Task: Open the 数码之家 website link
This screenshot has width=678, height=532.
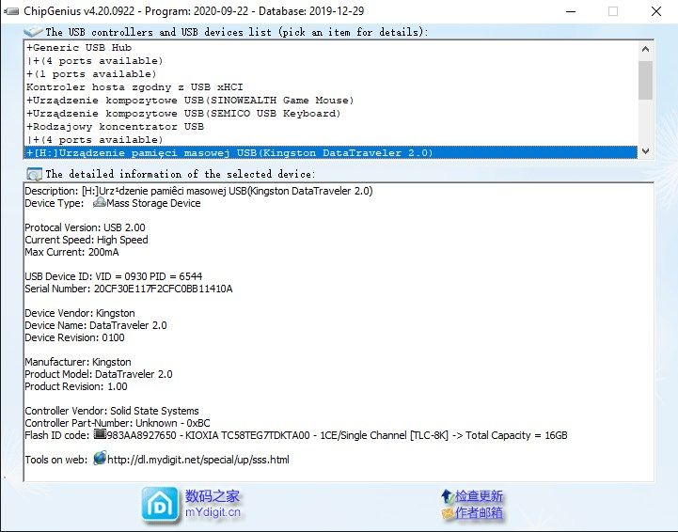Action: click(x=213, y=496)
